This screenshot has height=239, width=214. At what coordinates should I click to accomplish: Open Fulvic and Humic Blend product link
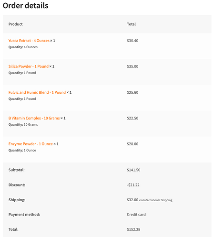coord(37,92)
